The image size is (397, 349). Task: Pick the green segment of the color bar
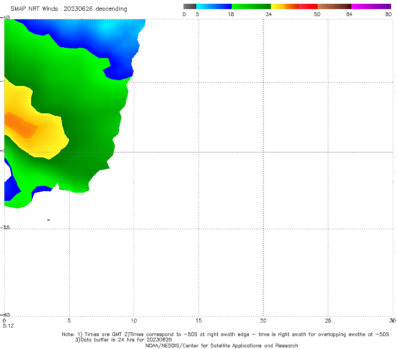coord(251,6)
